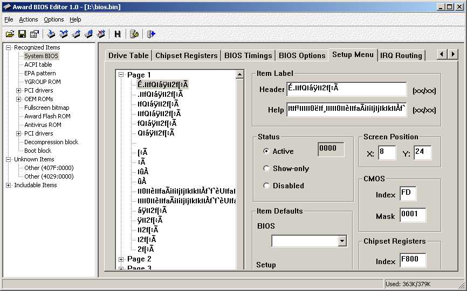Click the Chipset Registers Index field F800
The image size is (467, 291).
(x=413, y=260)
